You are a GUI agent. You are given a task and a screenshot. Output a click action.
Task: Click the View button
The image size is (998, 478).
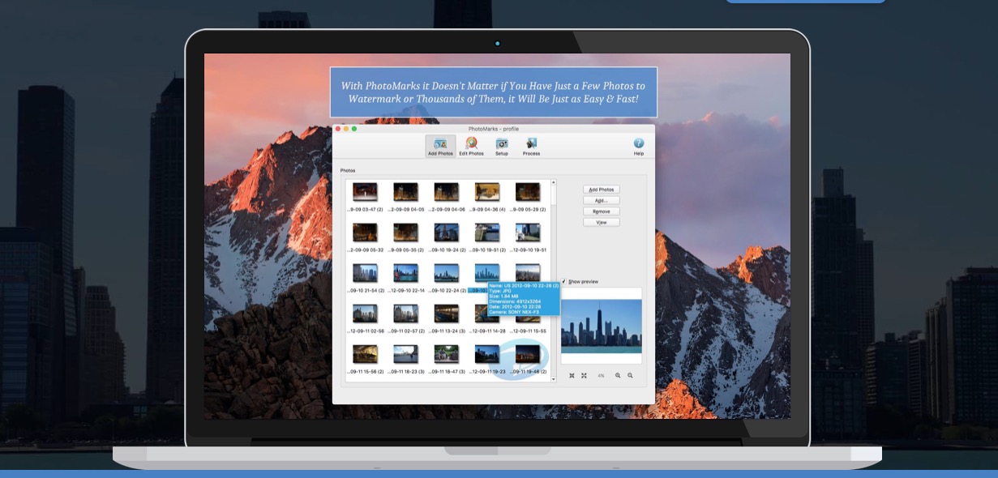pos(601,222)
